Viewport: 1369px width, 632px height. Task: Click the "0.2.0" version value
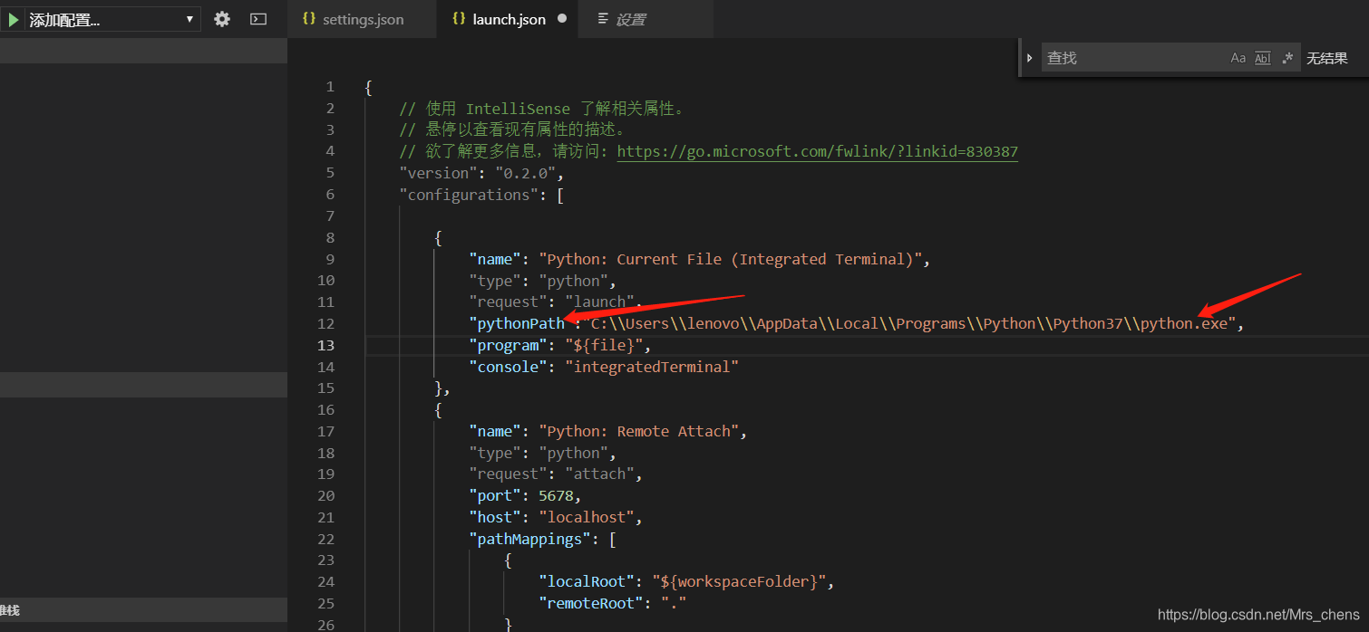coord(525,173)
